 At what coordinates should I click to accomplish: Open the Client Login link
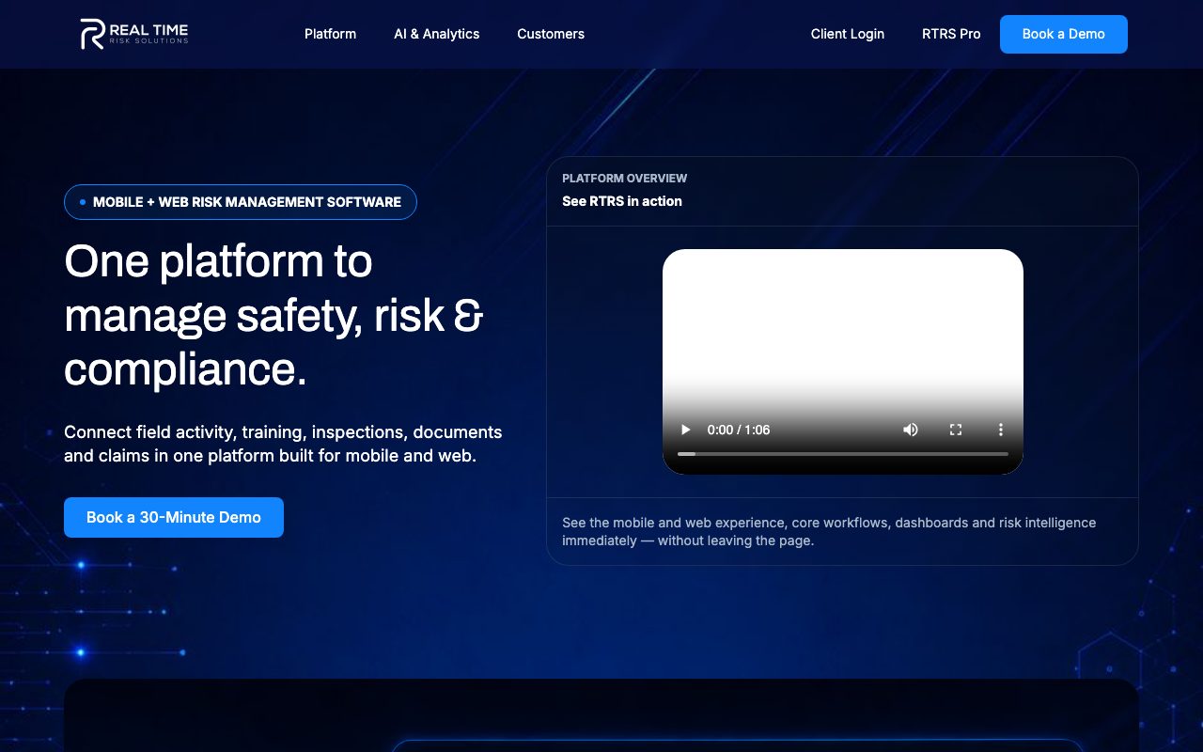(848, 34)
